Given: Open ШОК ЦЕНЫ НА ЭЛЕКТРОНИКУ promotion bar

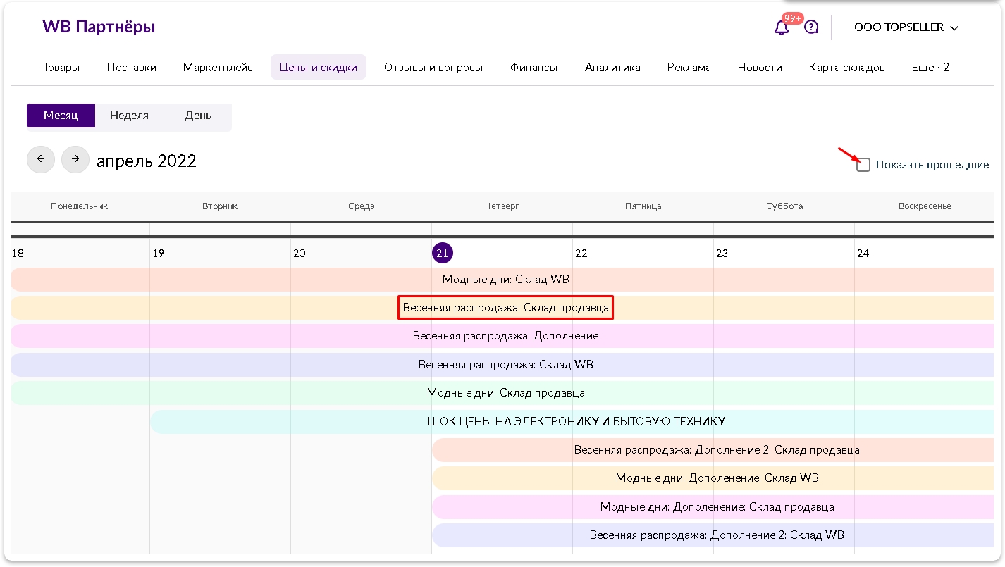Looking at the screenshot, I should [x=576, y=421].
